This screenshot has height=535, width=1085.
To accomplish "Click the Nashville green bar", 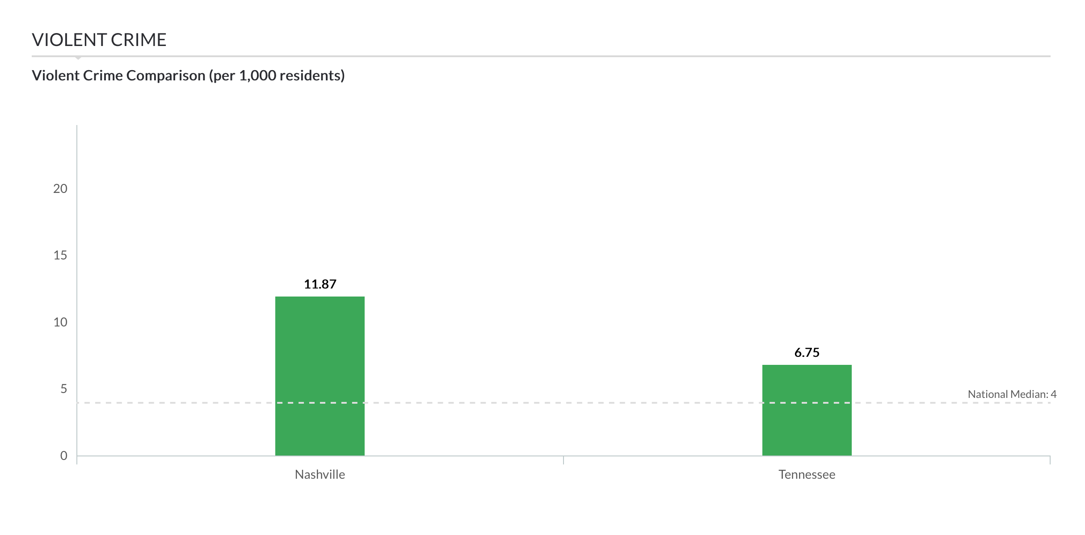I will point(320,376).
